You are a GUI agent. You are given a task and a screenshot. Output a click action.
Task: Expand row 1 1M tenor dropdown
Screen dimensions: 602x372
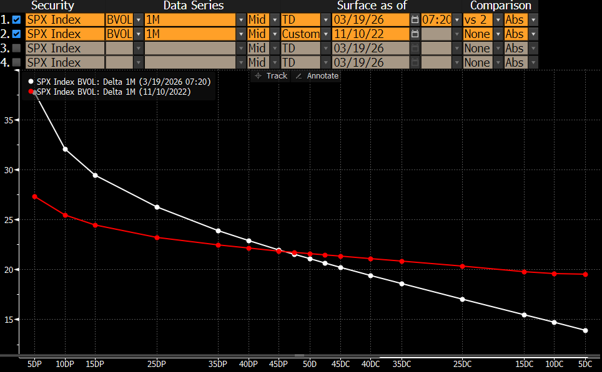[240, 19]
